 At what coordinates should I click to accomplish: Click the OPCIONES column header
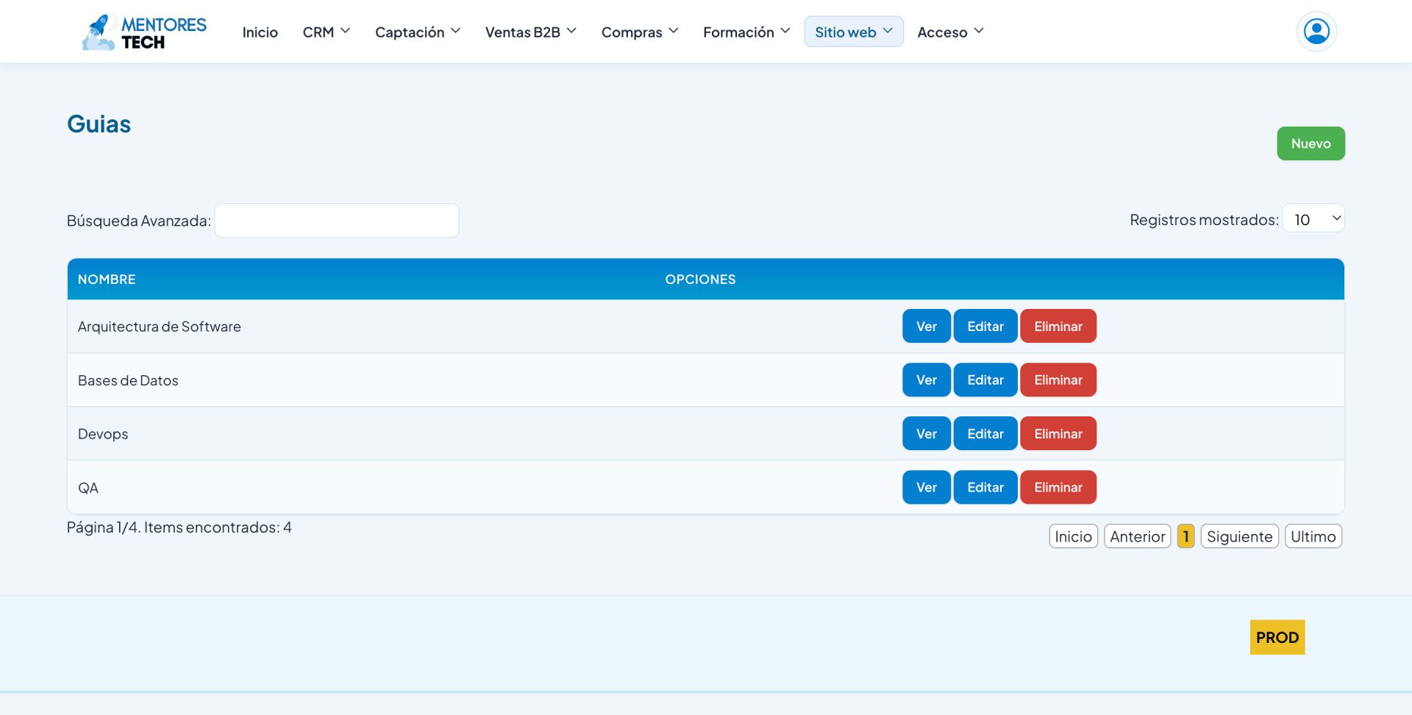click(700, 280)
